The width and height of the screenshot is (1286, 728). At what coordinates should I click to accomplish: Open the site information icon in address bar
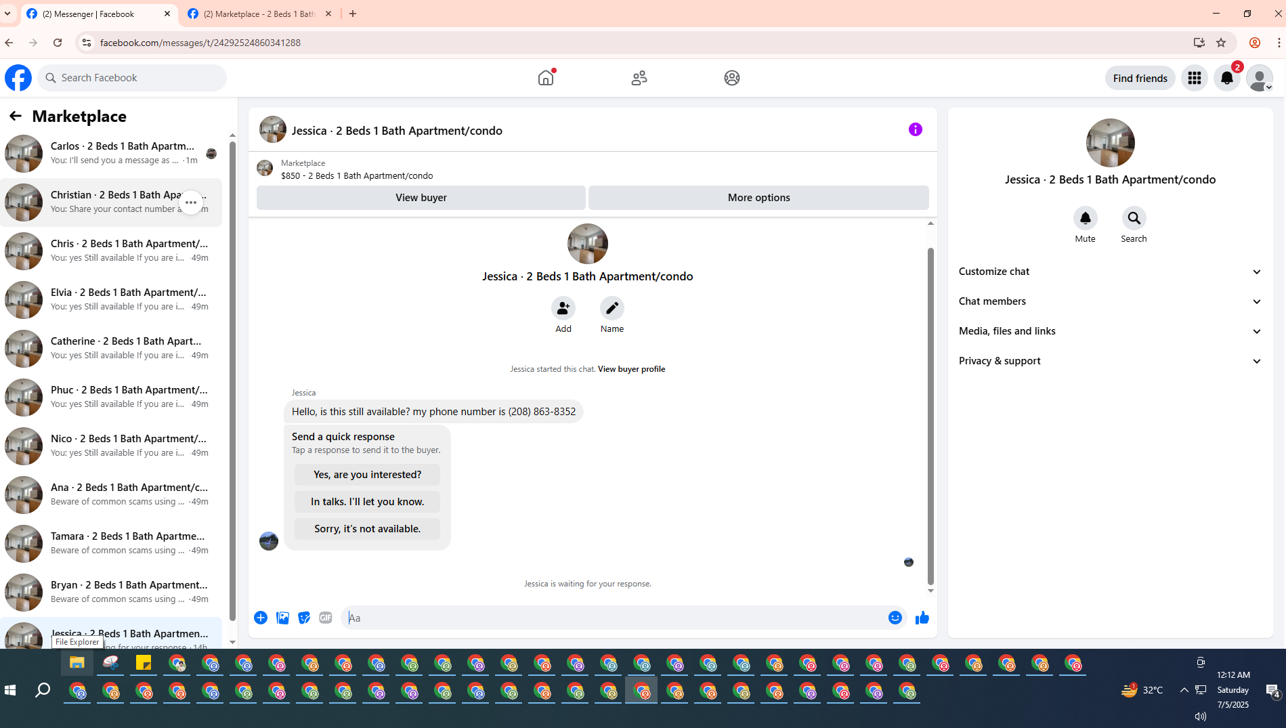(x=86, y=43)
